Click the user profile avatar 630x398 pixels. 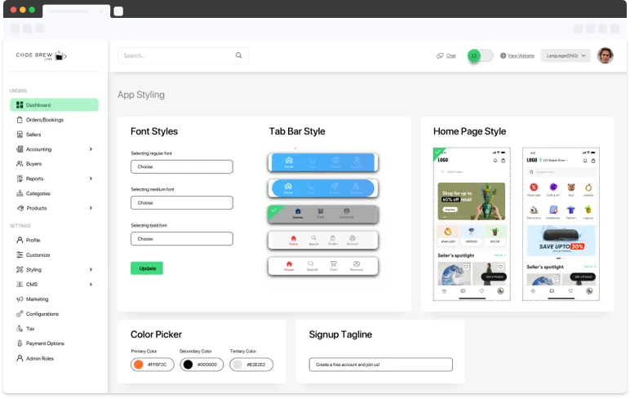605,55
